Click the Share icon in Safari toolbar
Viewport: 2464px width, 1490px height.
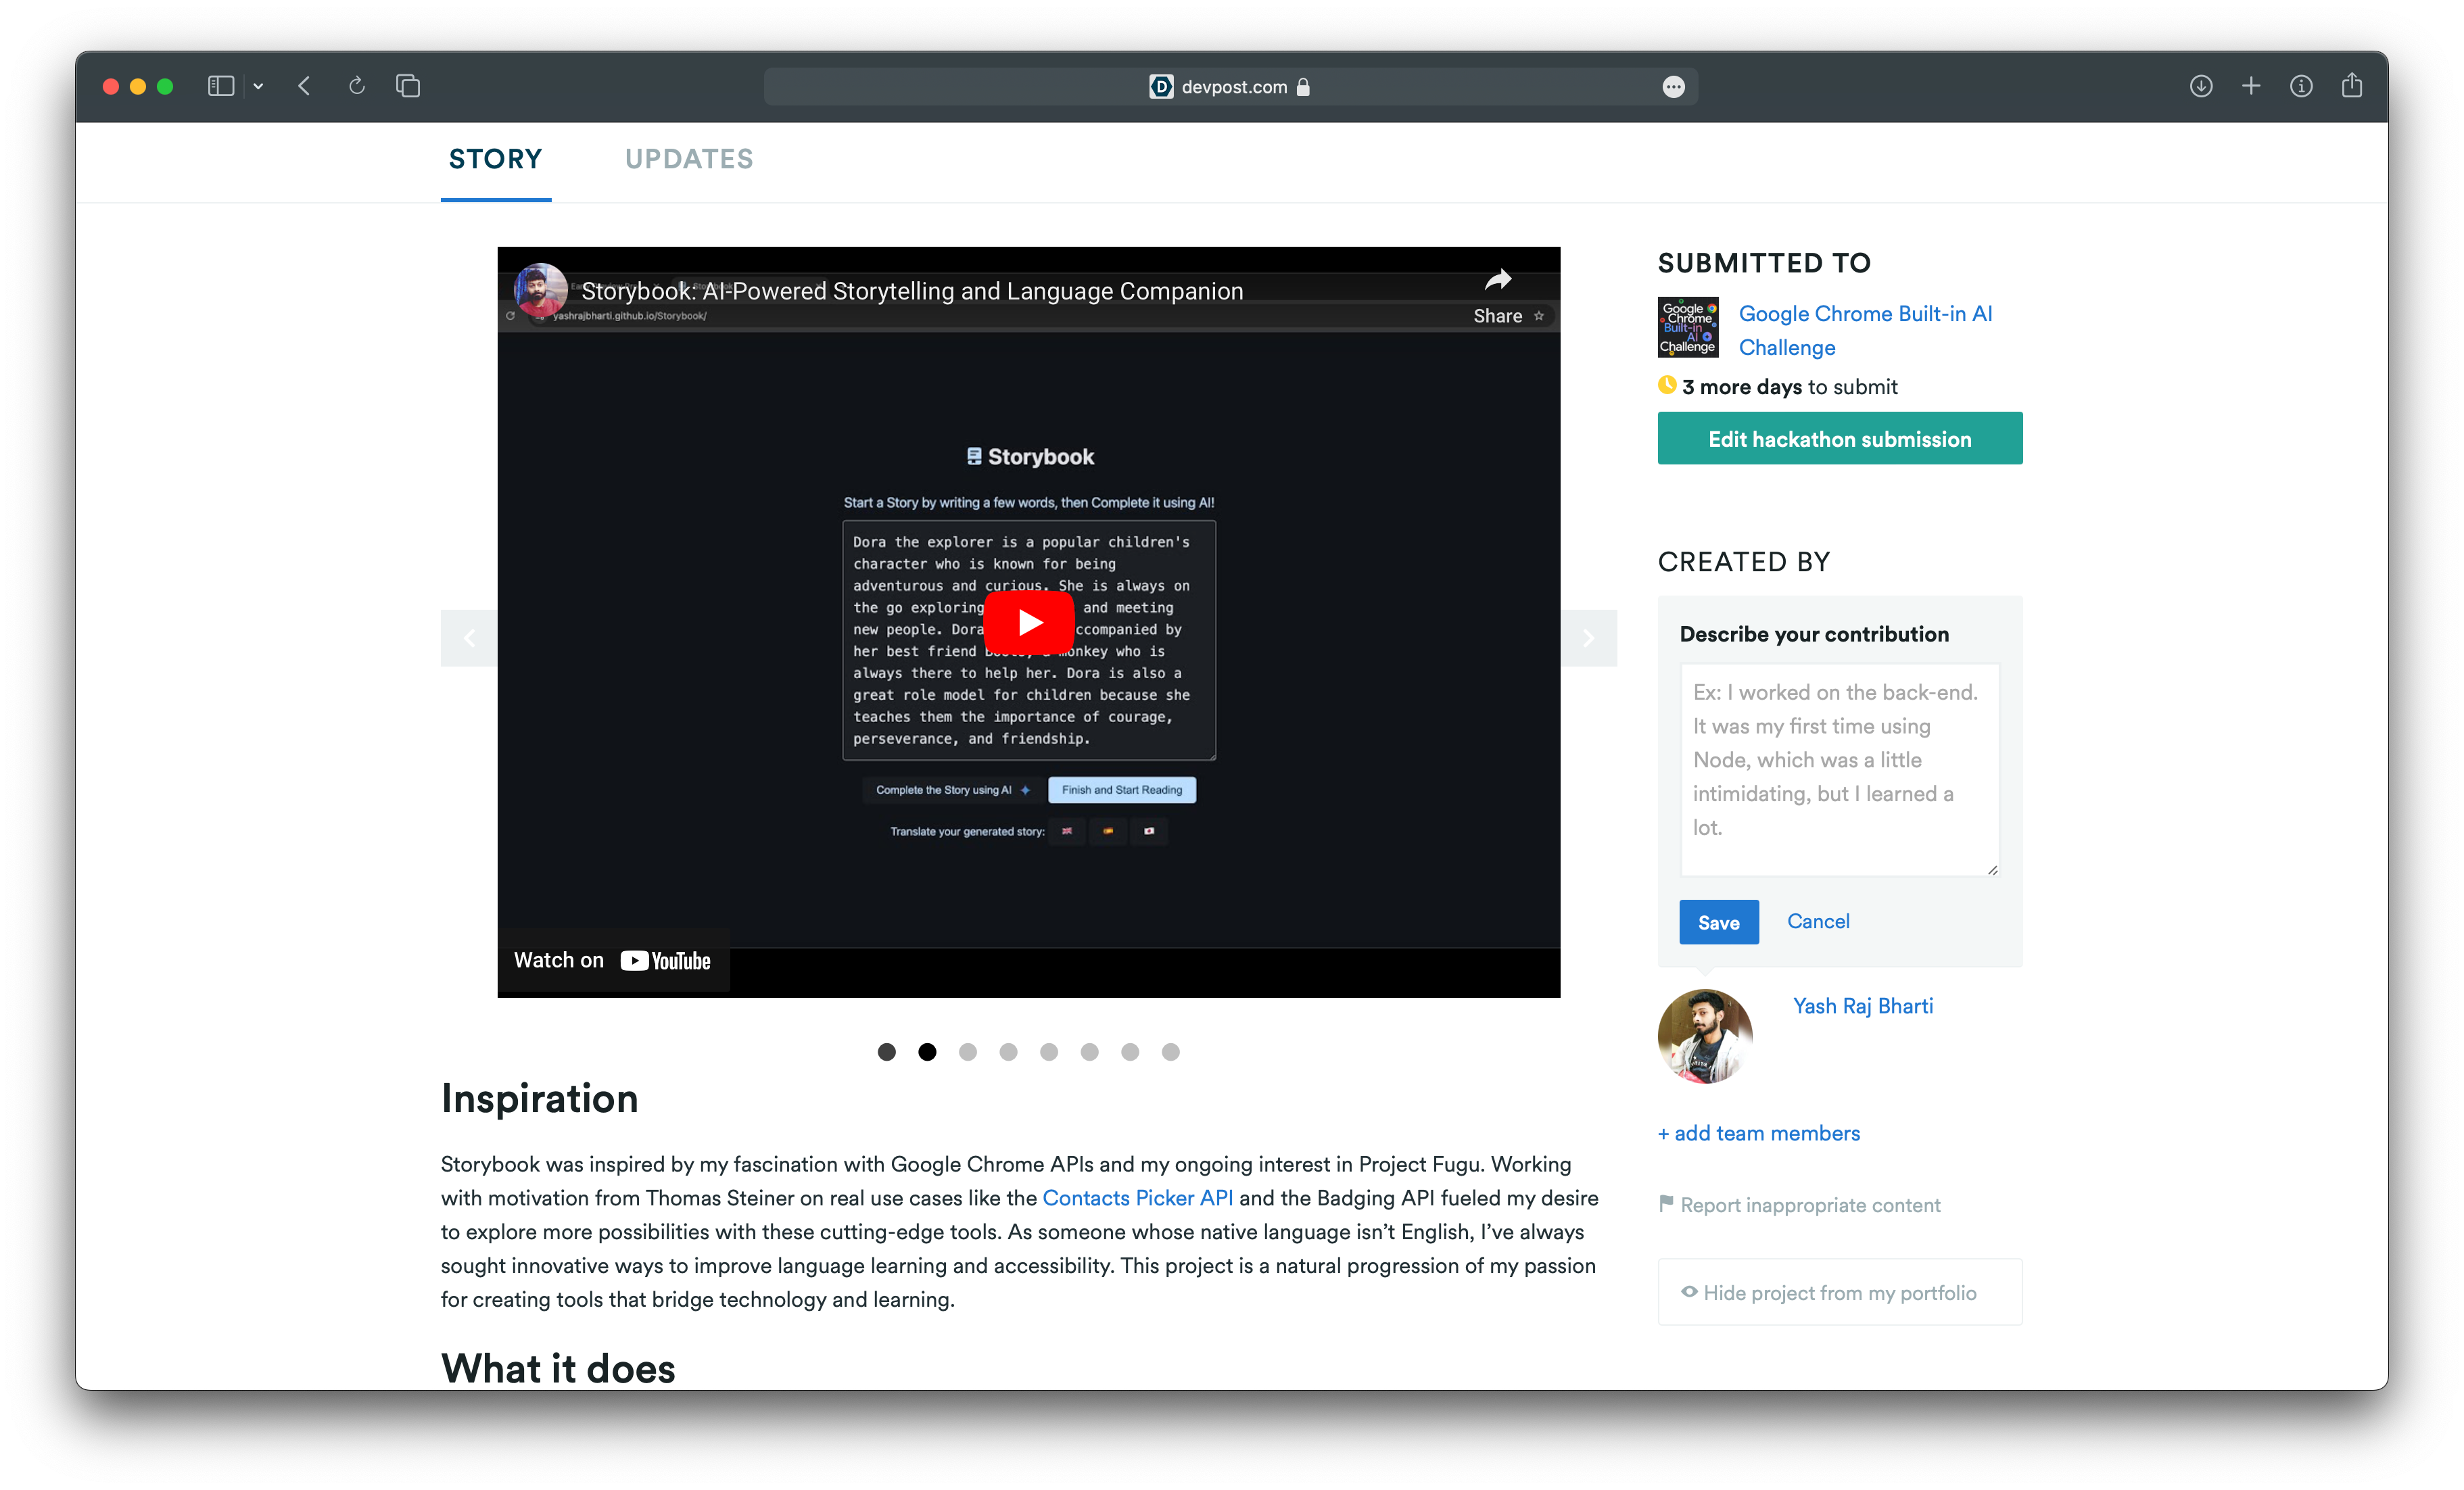(x=2352, y=85)
